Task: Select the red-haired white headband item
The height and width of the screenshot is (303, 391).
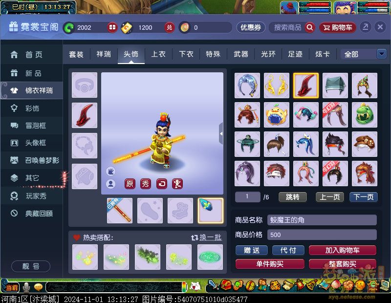Action: point(277,173)
